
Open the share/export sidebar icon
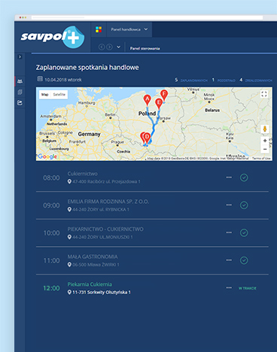point(20,103)
